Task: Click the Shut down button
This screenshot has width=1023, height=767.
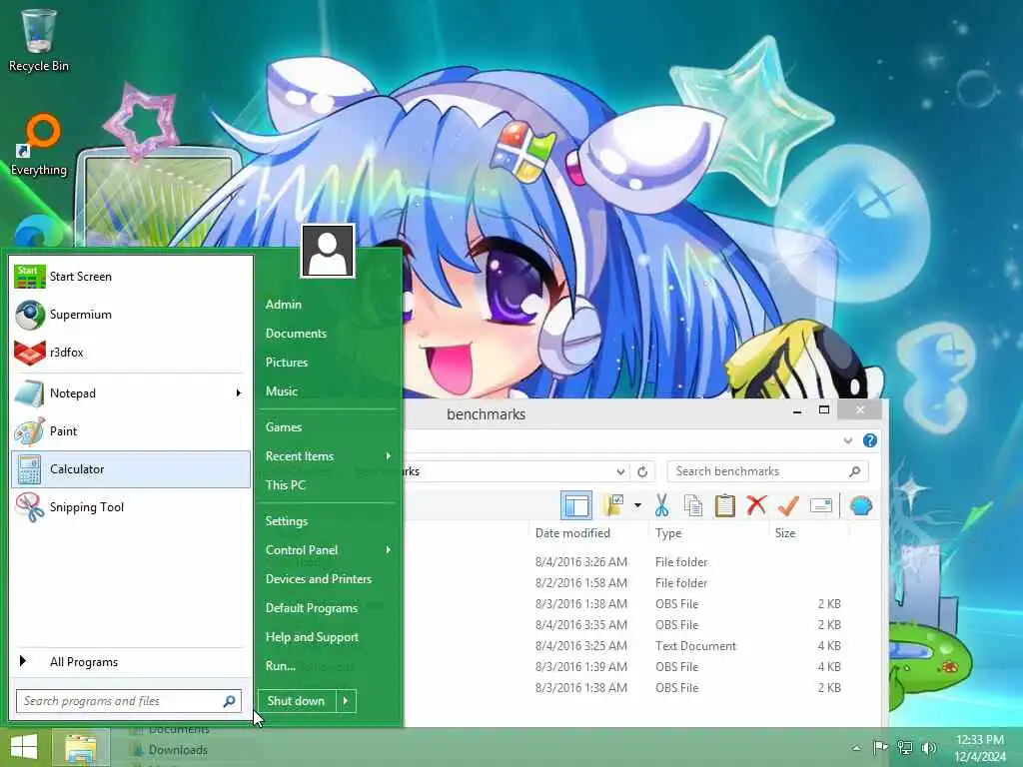Action: tap(297, 701)
